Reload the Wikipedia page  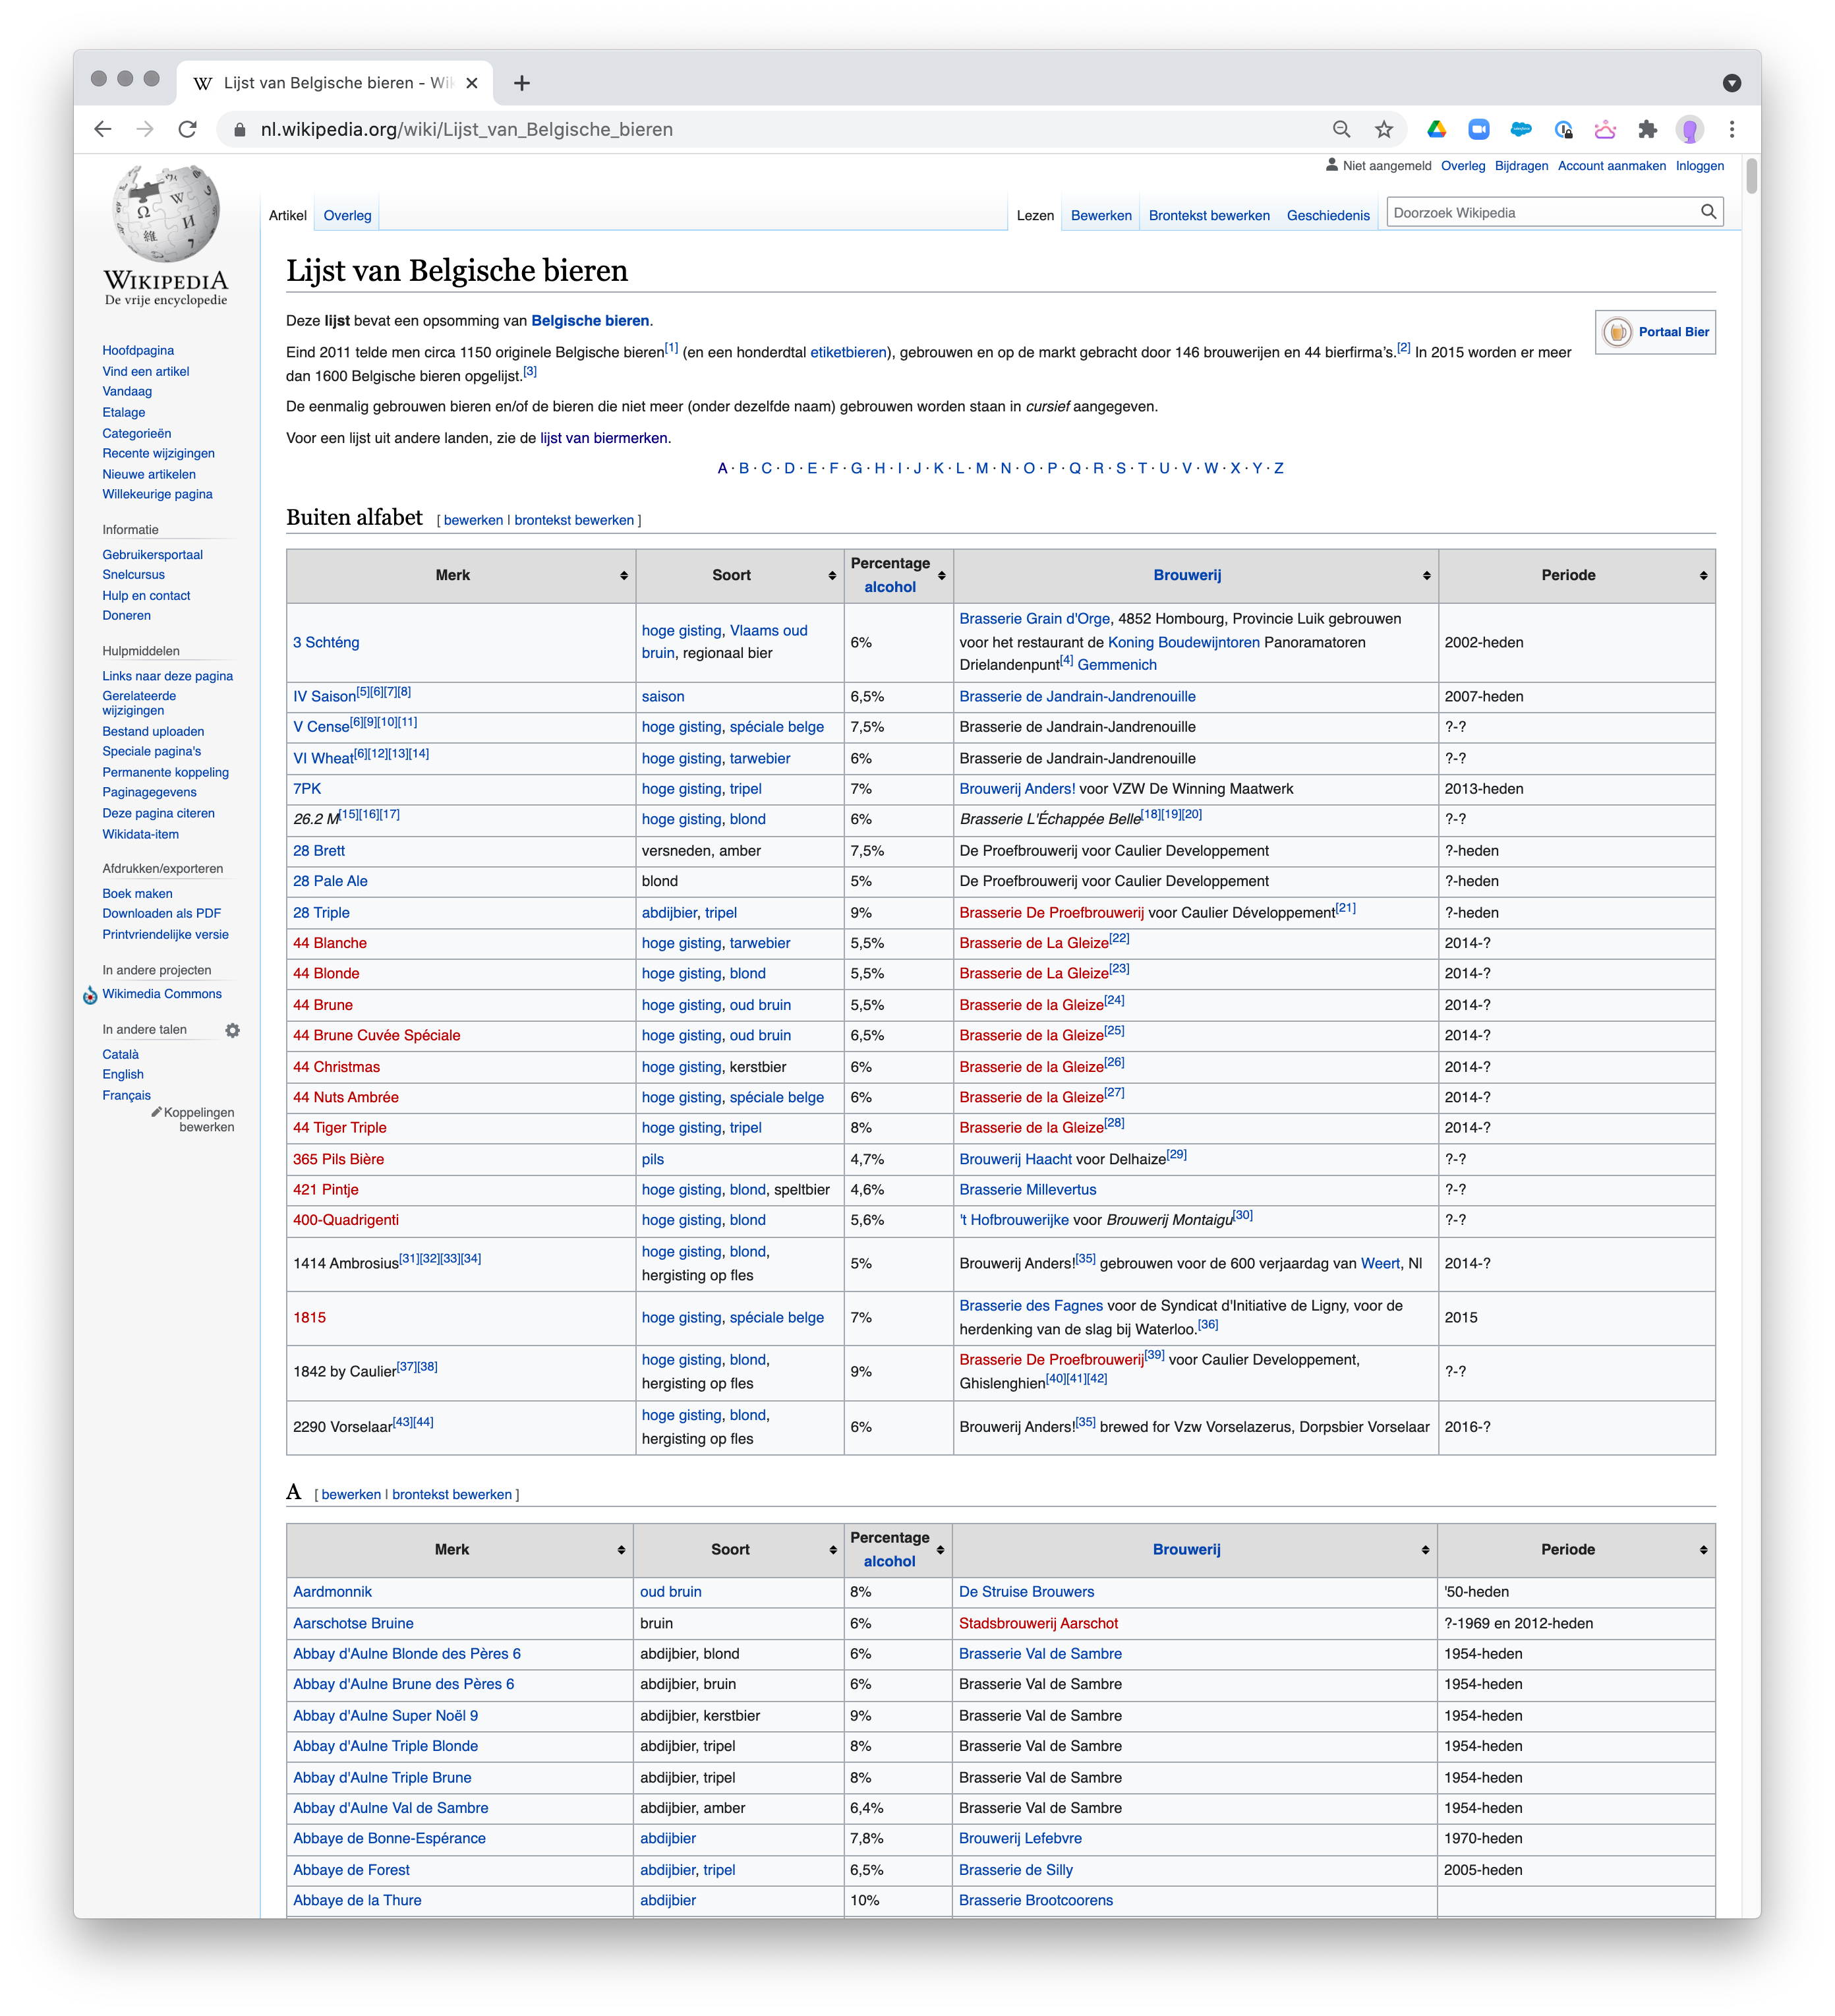(187, 129)
